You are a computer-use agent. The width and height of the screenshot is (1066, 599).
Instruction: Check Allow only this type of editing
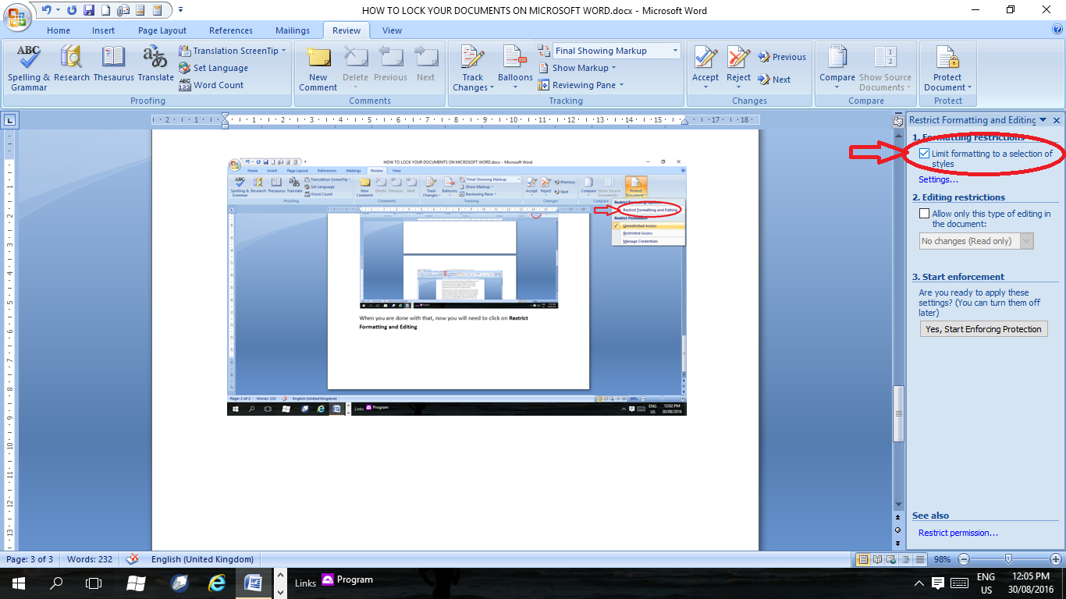(x=925, y=214)
